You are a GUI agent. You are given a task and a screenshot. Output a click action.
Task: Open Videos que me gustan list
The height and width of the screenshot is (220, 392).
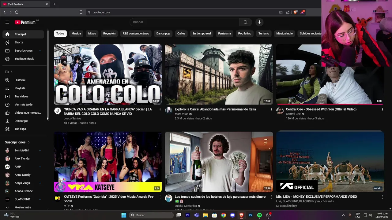point(23,113)
